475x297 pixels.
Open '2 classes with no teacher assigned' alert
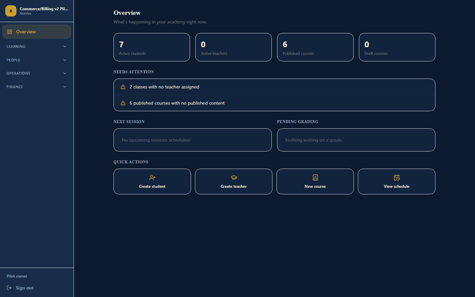[x=274, y=87]
